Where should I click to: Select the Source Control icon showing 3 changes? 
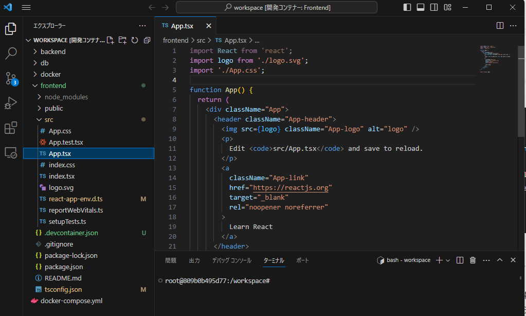pyautogui.click(x=11, y=78)
